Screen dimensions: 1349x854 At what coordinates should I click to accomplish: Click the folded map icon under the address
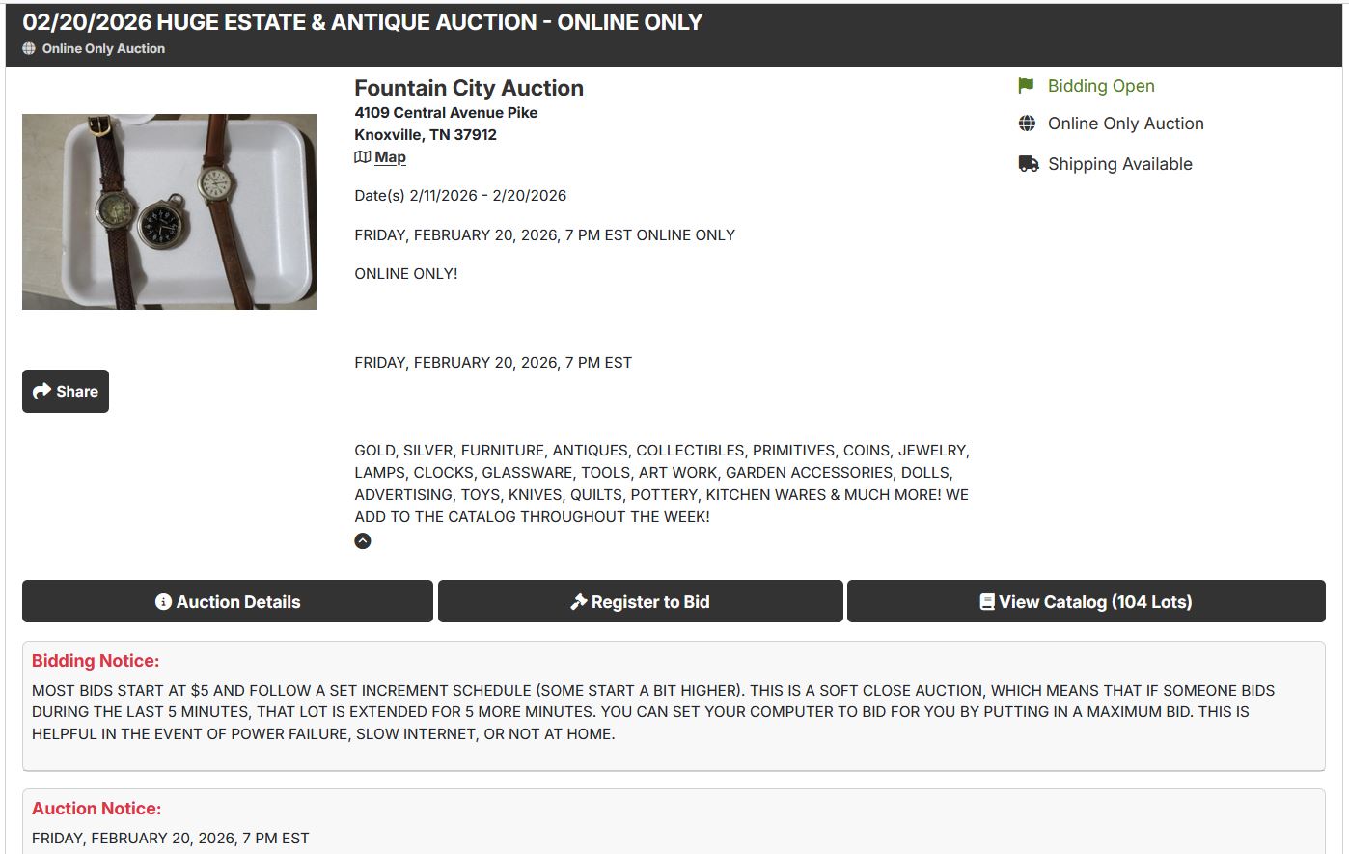pyautogui.click(x=363, y=157)
